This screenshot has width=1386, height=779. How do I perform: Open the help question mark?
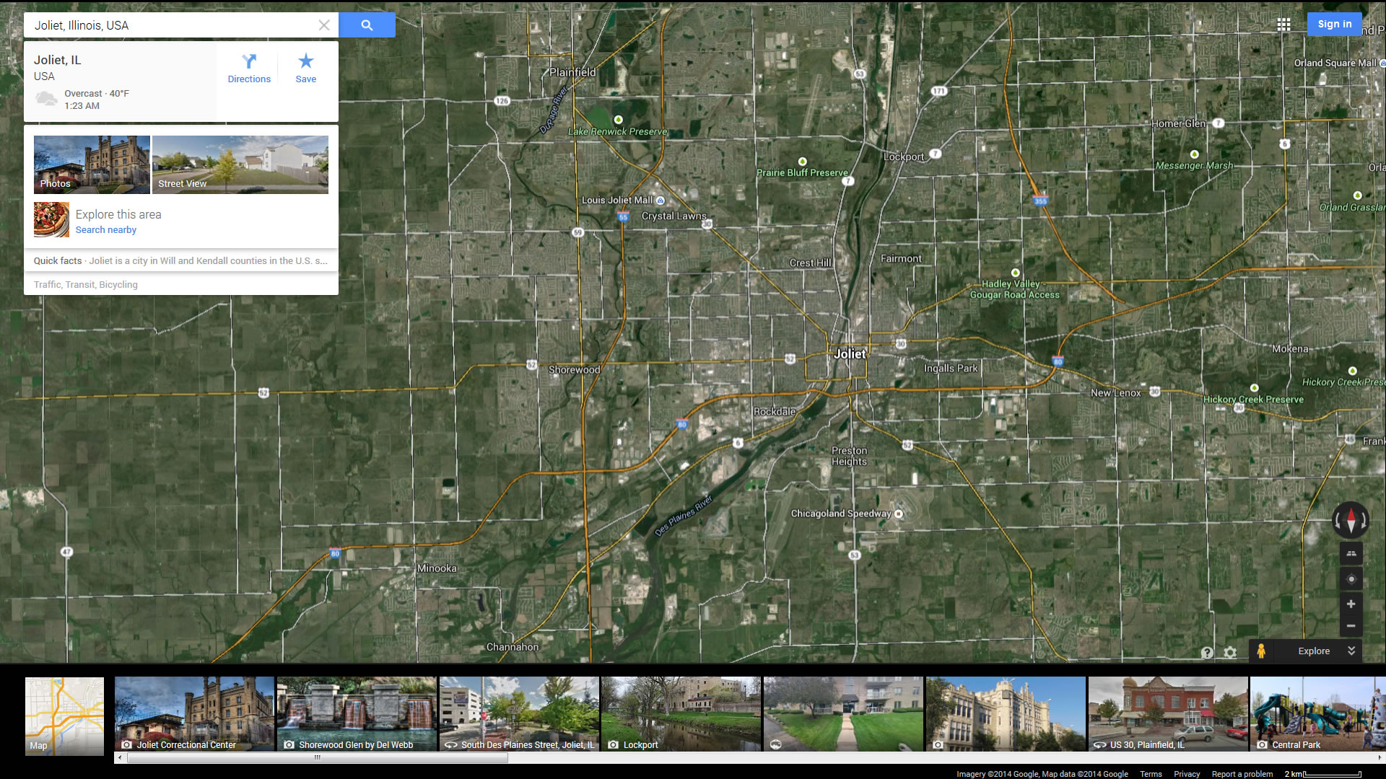point(1207,652)
